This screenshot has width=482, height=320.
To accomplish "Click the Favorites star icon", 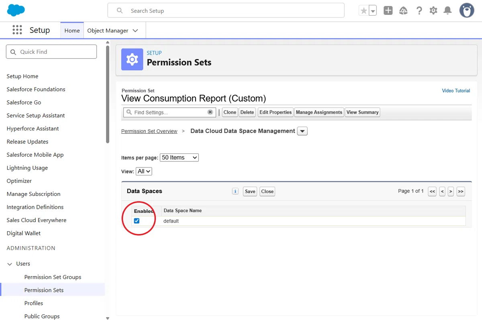I will tap(364, 11).
